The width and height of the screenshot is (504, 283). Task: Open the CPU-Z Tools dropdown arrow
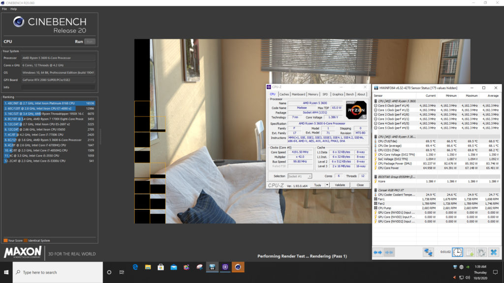coord(327,185)
